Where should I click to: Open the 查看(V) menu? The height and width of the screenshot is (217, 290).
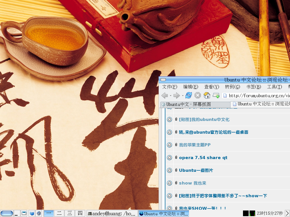click(x=212, y=87)
